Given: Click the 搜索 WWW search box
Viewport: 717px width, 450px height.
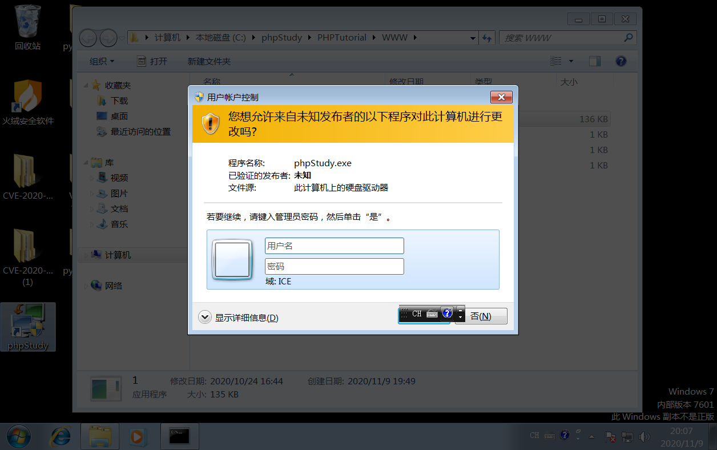Looking at the screenshot, I should click(x=568, y=38).
